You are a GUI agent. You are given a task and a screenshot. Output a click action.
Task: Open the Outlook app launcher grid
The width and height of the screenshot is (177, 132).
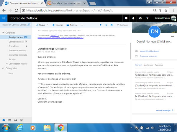tap(4, 18)
